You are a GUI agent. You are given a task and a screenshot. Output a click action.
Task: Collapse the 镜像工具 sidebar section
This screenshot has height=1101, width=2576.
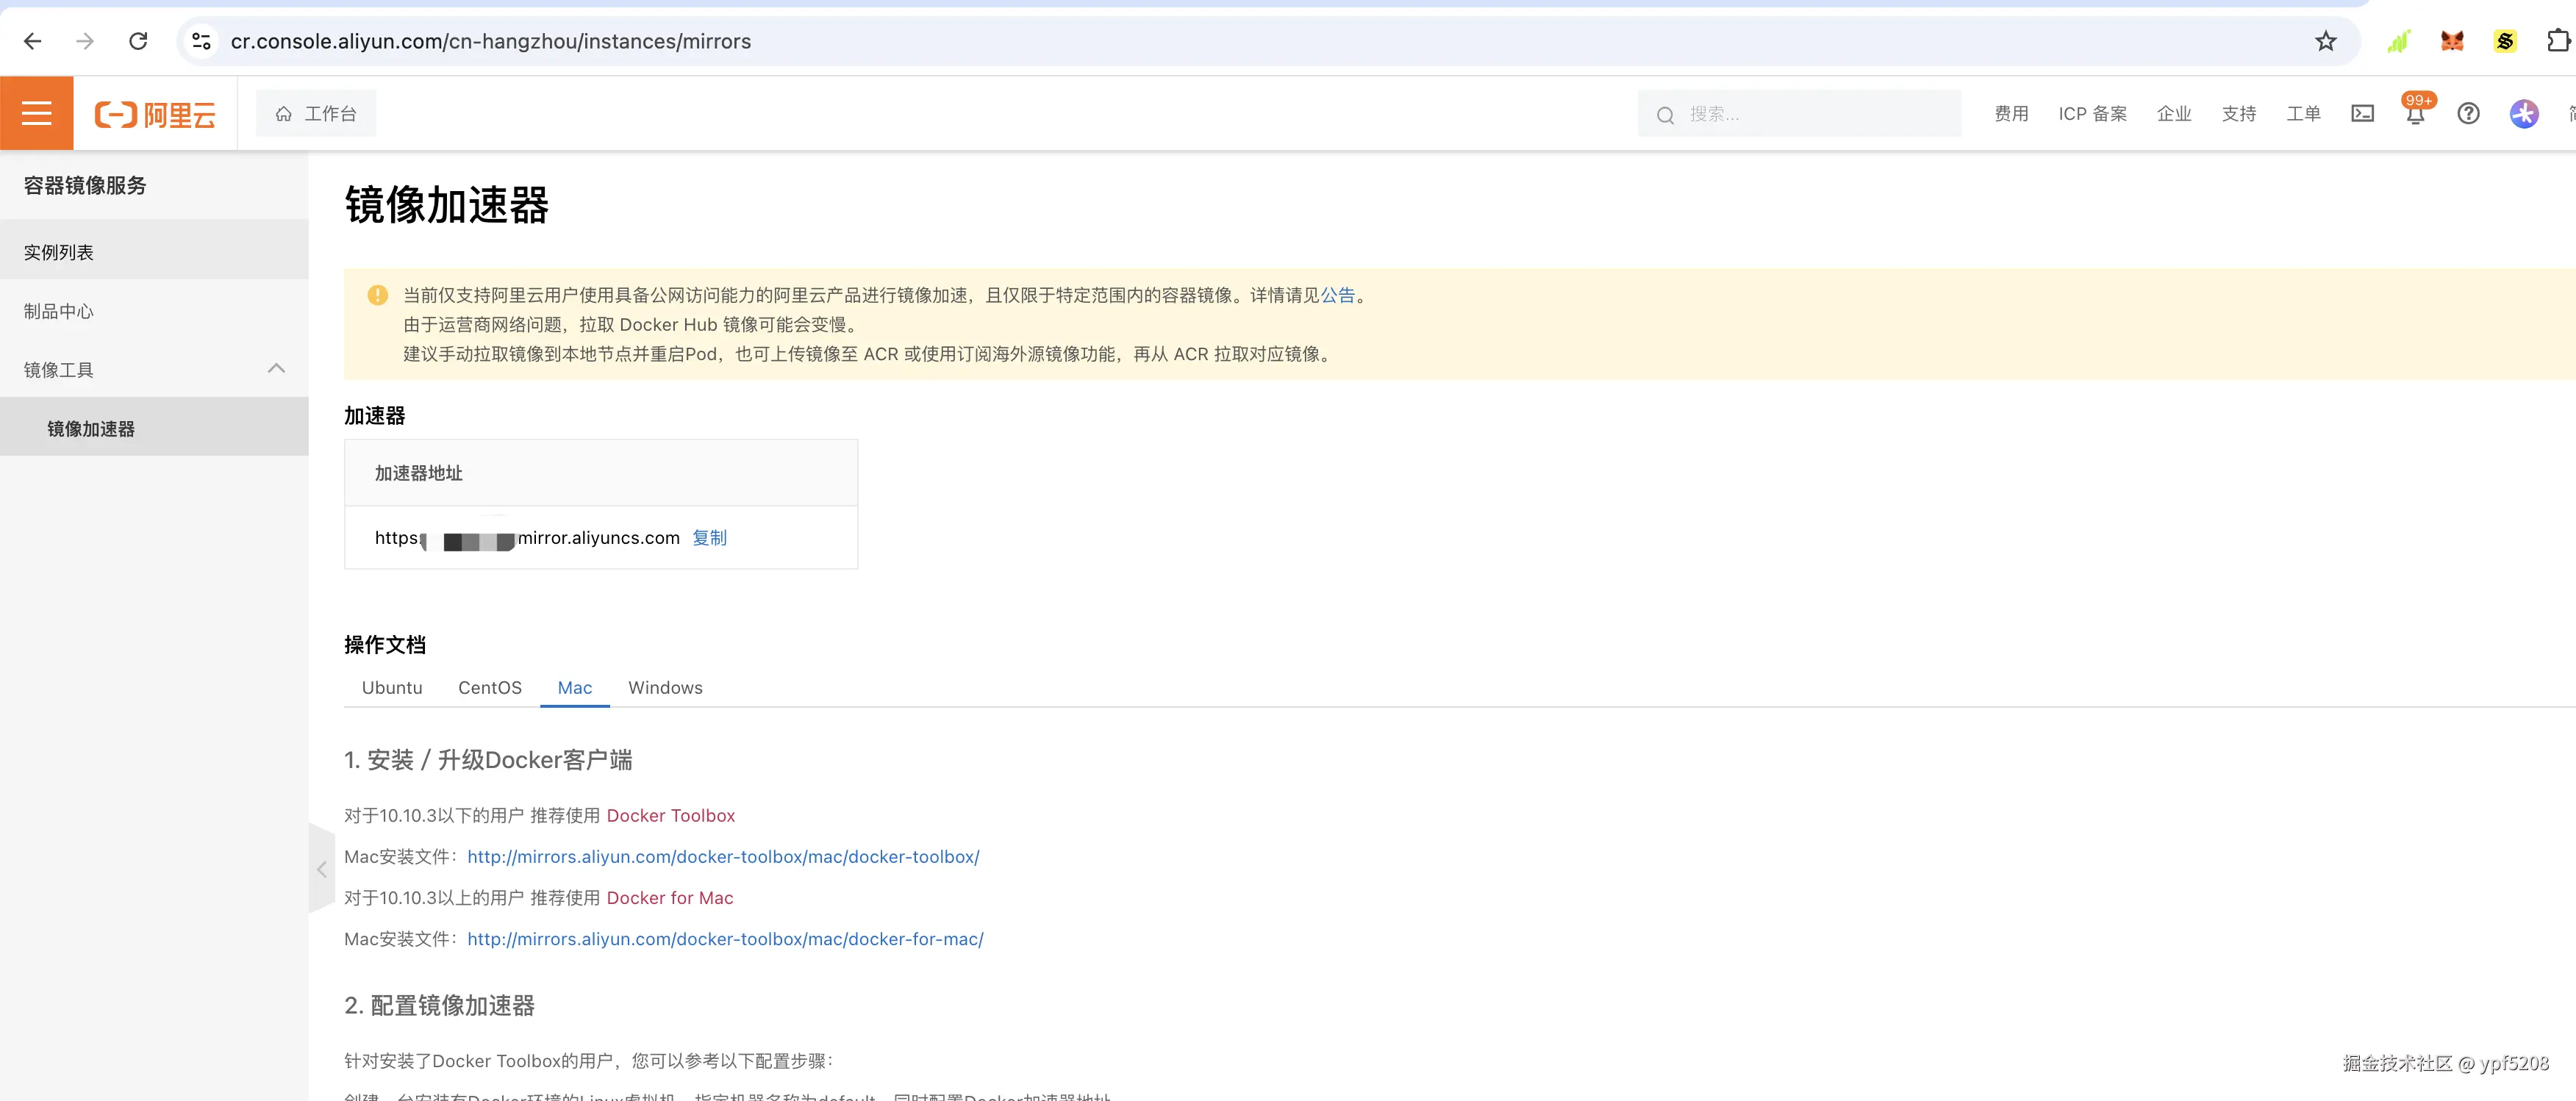(276, 369)
